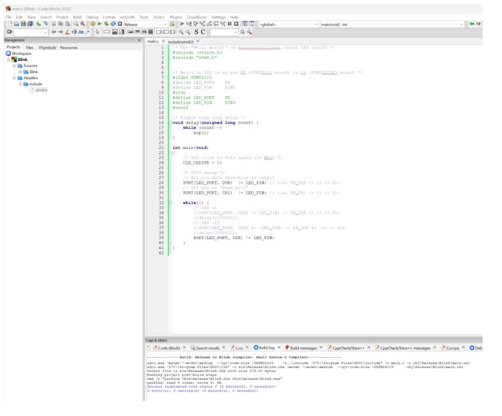Switch to main.c editor tab

point(152,41)
